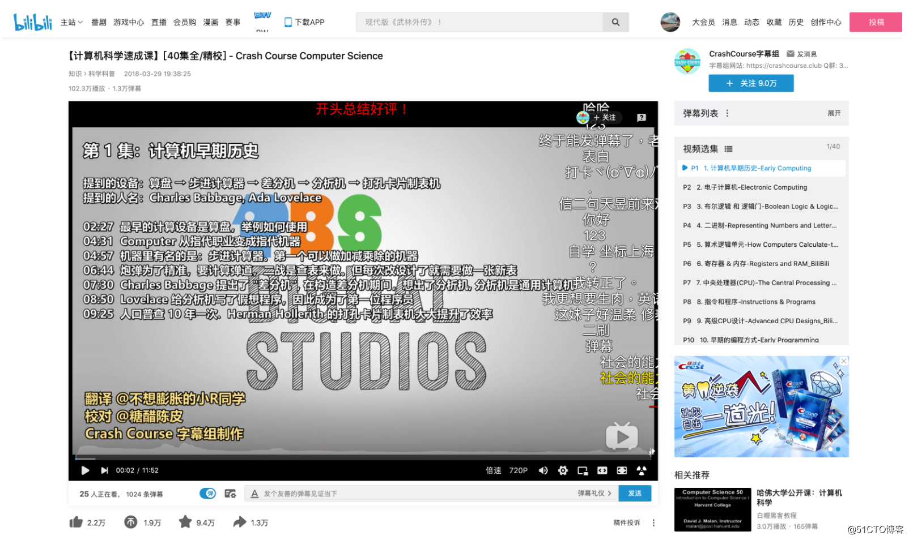Open the 720P quality selector

click(x=518, y=470)
